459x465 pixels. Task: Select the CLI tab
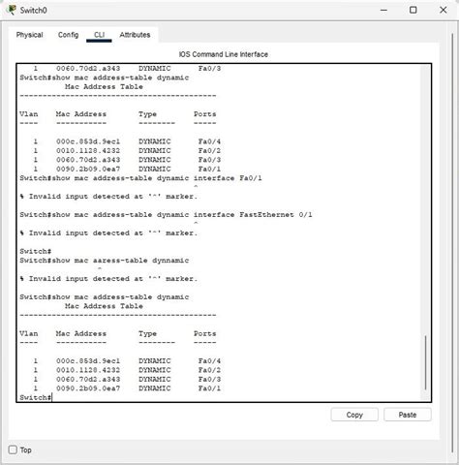click(x=99, y=35)
